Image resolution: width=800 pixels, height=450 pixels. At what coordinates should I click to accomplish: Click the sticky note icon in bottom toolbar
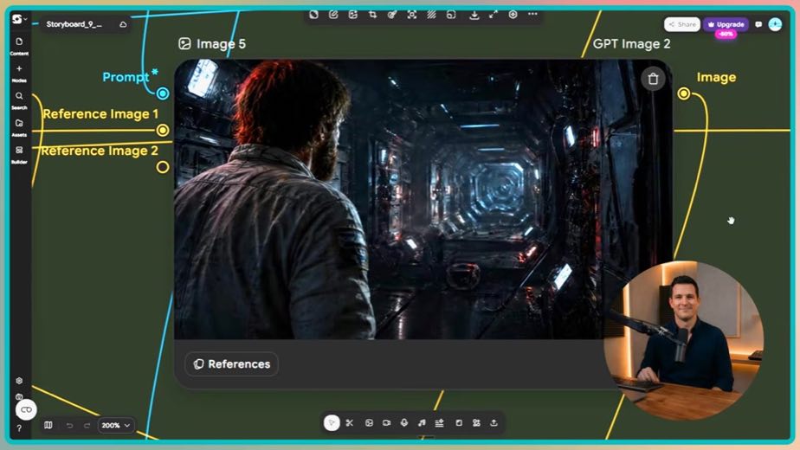click(x=459, y=422)
